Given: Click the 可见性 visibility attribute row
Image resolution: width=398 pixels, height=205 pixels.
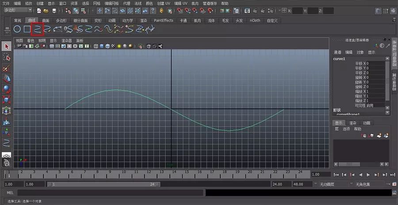Looking at the screenshot, I should coord(364,105).
